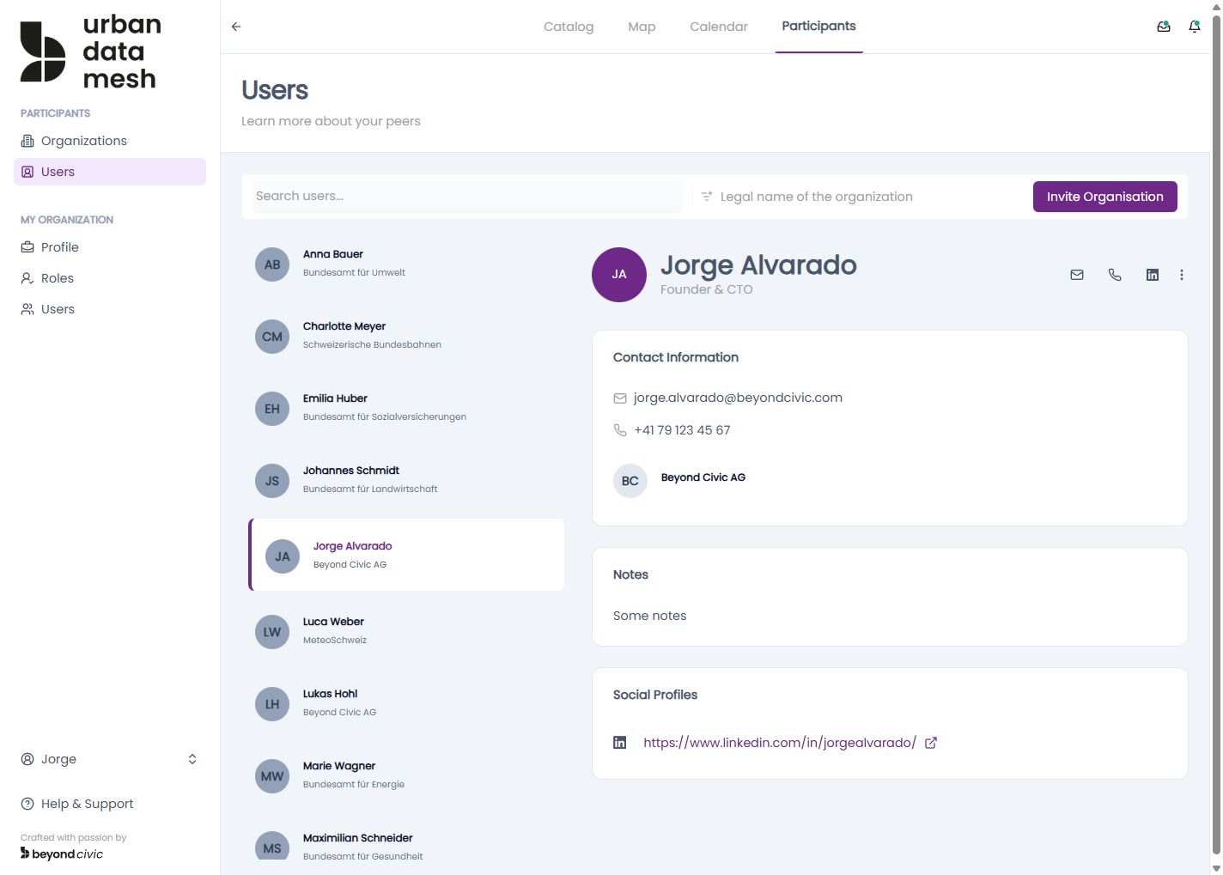Select Marie Wagner in the user list
Screen dimensions: 1223x875
(406, 776)
